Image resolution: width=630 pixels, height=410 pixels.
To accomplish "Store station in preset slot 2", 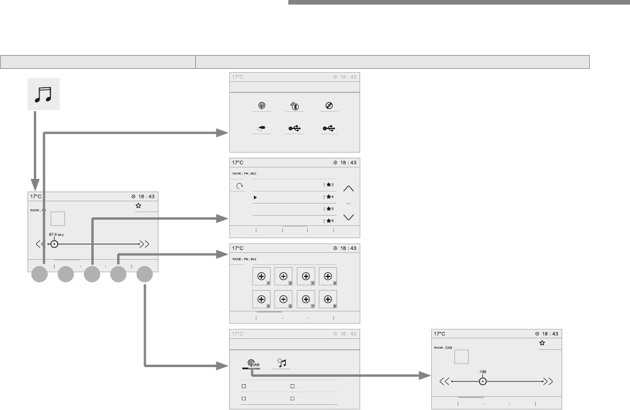I will [283, 276].
